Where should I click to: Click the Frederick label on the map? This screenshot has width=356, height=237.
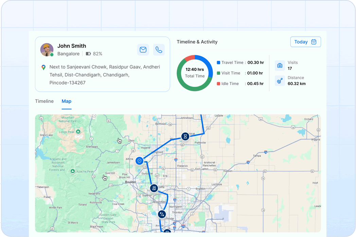pyautogui.click(x=182, y=166)
